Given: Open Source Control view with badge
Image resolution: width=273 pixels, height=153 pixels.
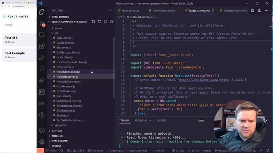Looking at the screenshot, I should 42,24.
